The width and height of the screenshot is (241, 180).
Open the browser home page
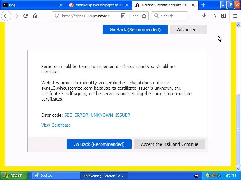[35, 16]
